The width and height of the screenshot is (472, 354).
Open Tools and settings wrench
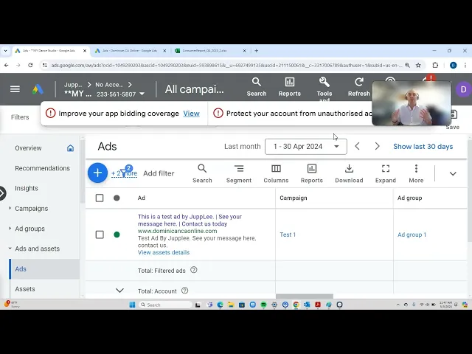(324, 88)
